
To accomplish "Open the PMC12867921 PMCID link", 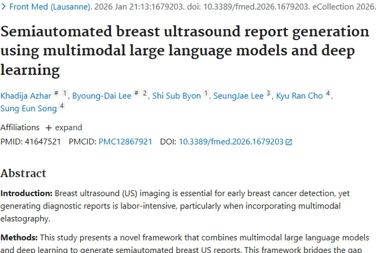I will tap(125, 142).
